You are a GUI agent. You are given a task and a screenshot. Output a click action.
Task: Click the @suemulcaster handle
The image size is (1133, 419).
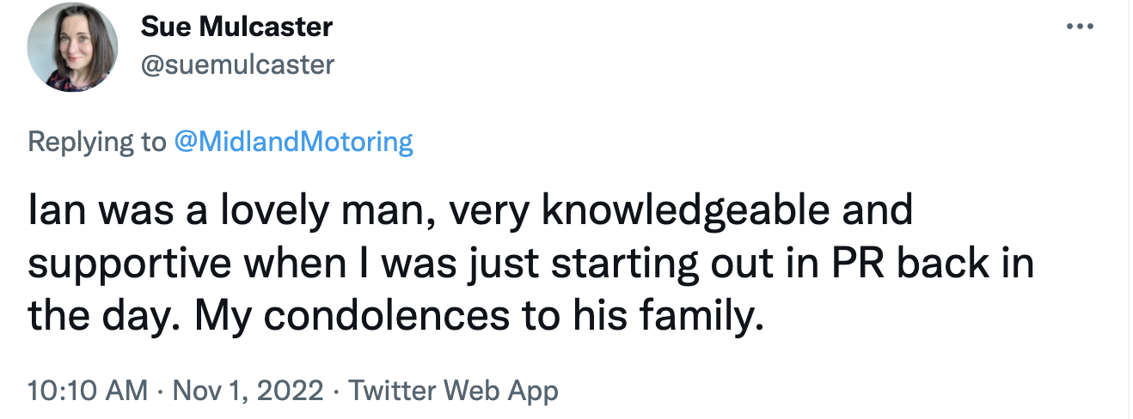click(237, 64)
